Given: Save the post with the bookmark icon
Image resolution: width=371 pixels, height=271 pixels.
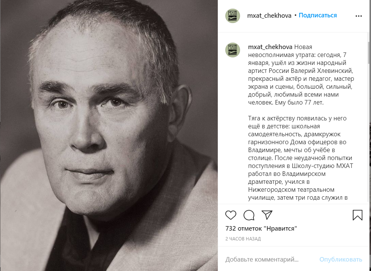Looking at the screenshot, I should pyautogui.click(x=357, y=215).
